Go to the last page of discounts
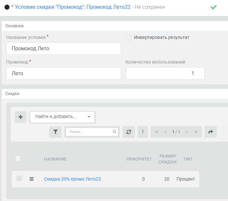The width and height of the screenshot is (228, 201). tap(196, 132)
